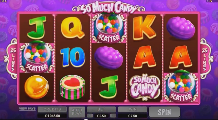Decrease the bet amount
Screen dimensions: 218x120
tap(90, 116)
